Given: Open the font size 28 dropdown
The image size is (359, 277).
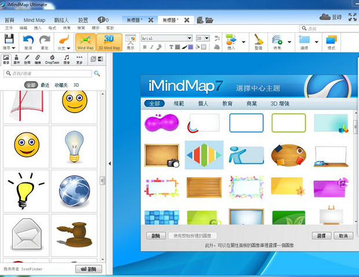Looking at the screenshot, I should [207, 38].
